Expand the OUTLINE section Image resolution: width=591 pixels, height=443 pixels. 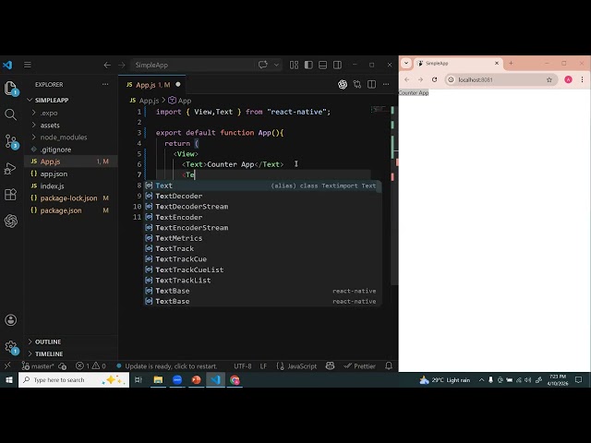(x=71, y=341)
